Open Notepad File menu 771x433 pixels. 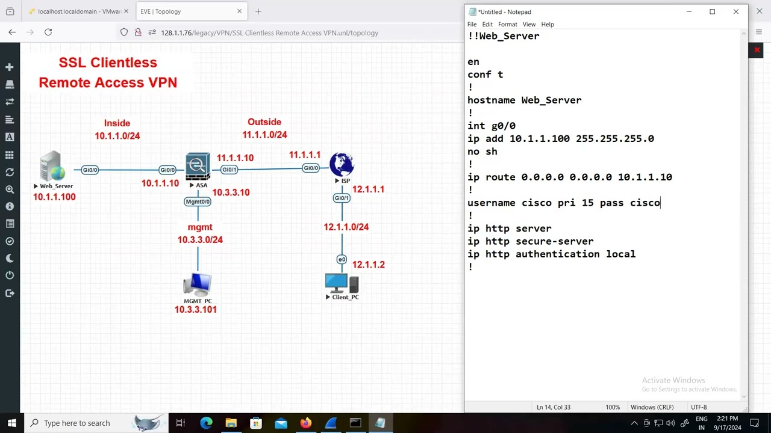[472, 24]
